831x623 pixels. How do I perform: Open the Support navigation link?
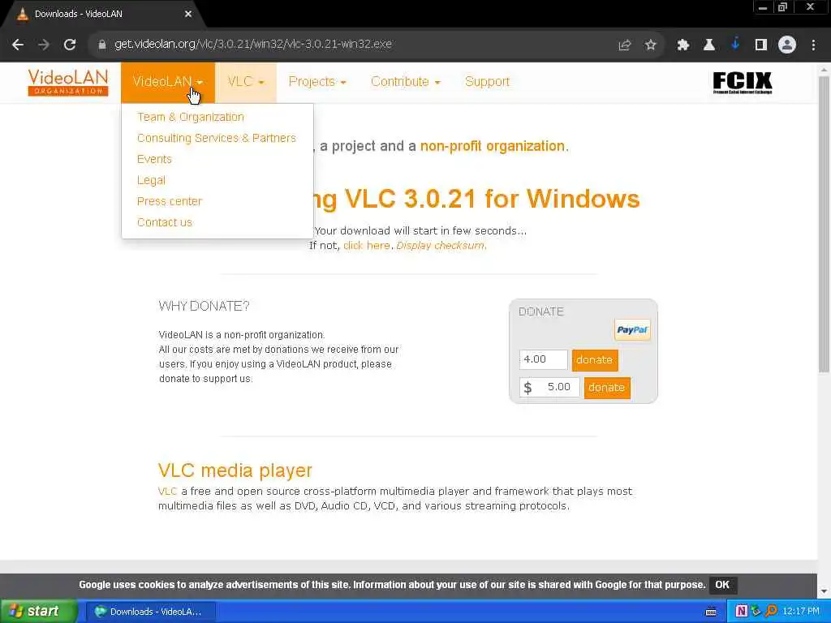[x=487, y=82]
